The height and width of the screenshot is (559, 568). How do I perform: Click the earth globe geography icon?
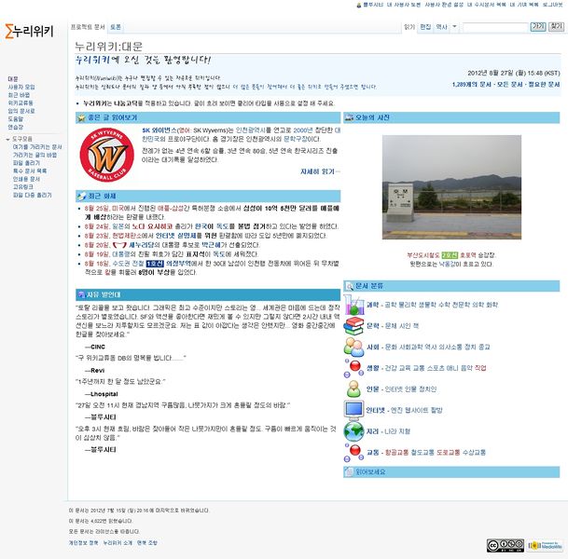pos(353,431)
